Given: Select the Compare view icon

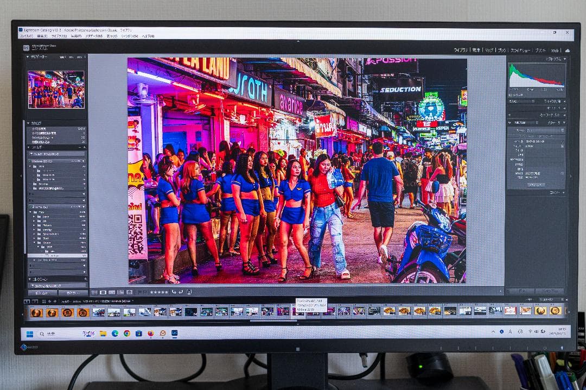Looking at the screenshot, I should point(112,293).
